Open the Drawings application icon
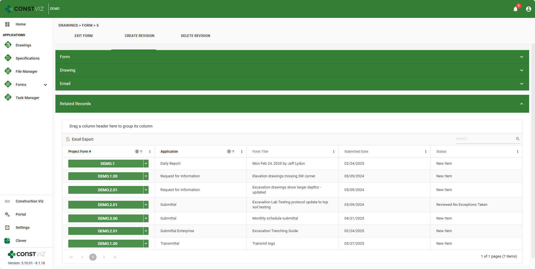 8,45
